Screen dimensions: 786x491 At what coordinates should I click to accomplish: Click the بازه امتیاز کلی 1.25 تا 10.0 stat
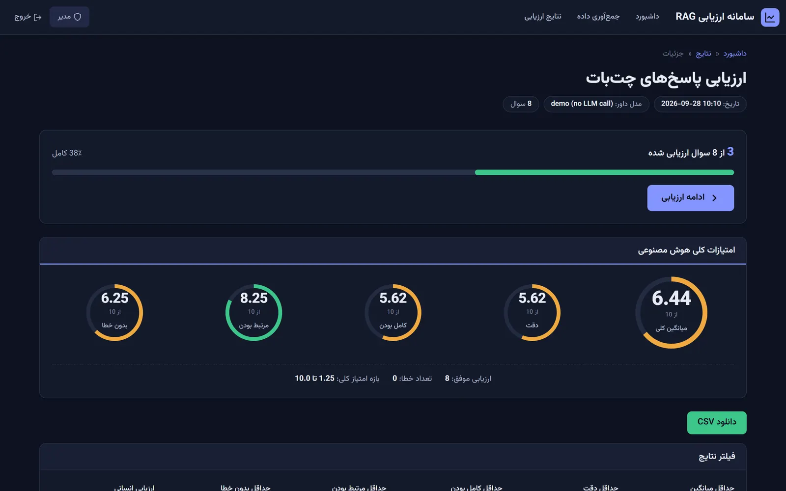pos(337,379)
